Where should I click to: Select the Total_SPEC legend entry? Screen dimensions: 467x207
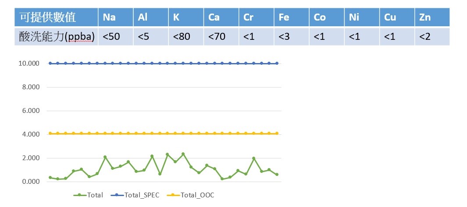point(135,195)
